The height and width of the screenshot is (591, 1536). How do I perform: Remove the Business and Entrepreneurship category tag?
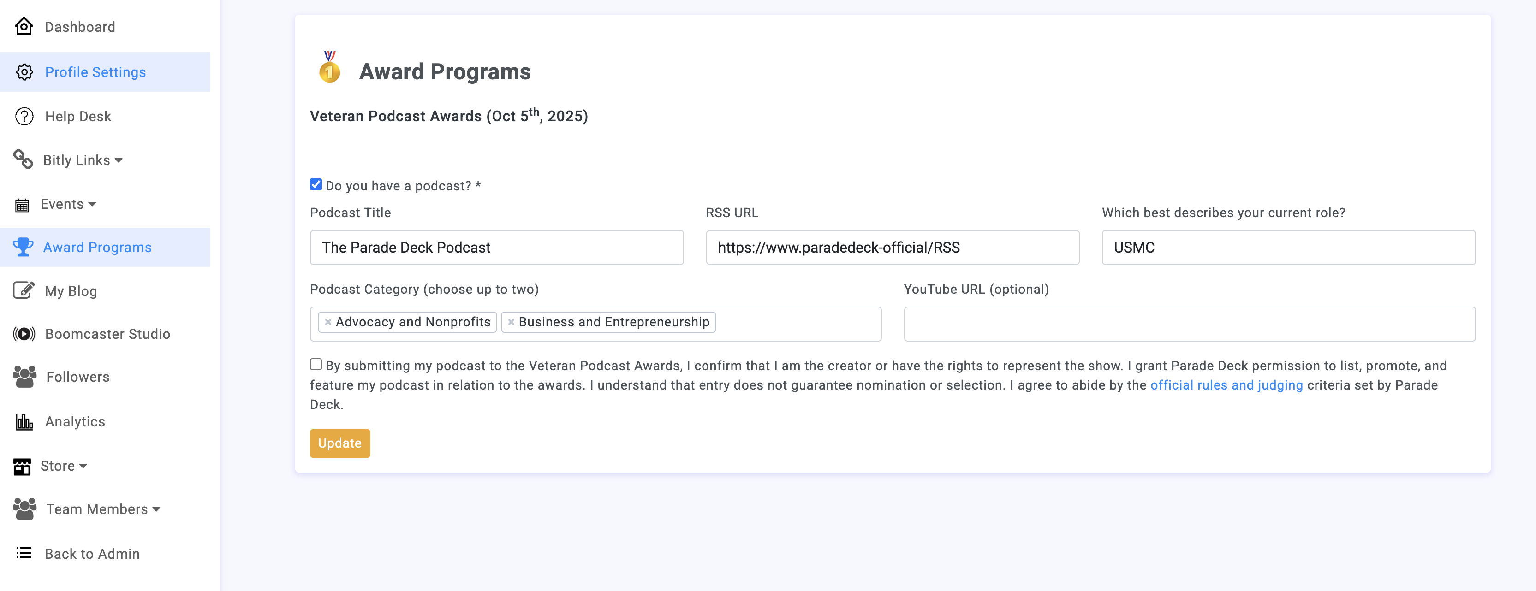[x=511, y=322]
